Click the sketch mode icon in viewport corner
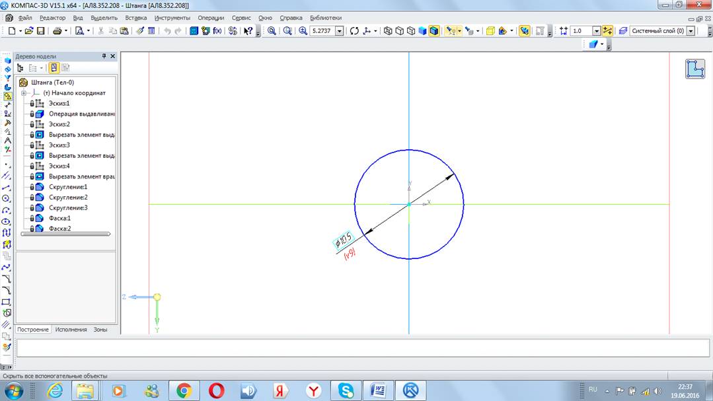 point(694,69)
